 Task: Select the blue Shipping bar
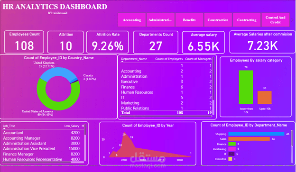(x=256, y=134)
